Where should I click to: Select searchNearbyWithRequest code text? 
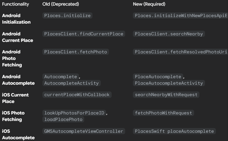(x=166, y=95)
